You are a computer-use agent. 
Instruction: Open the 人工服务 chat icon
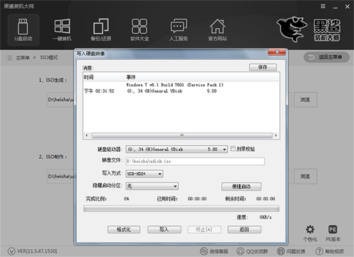(178, 30)
